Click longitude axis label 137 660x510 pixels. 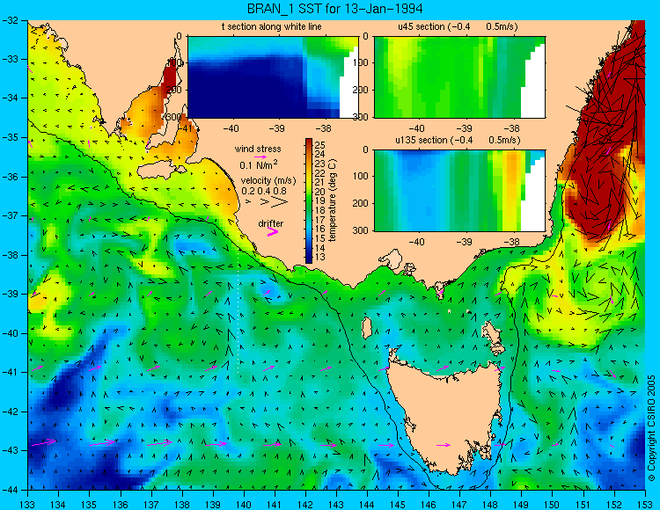tap(151, 505)
